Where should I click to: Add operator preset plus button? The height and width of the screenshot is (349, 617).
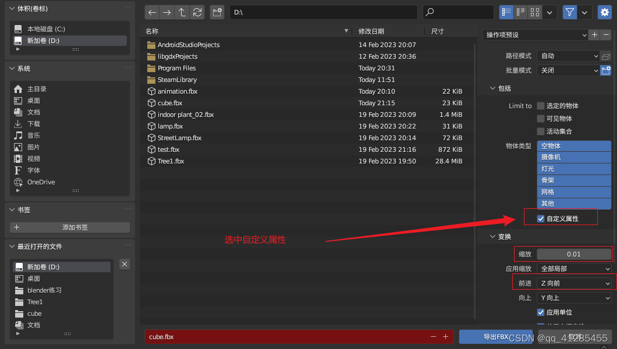pos(594,35)
